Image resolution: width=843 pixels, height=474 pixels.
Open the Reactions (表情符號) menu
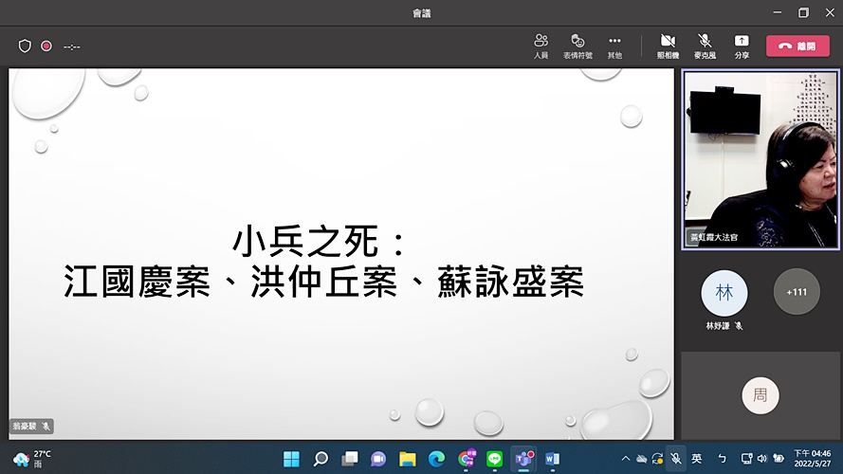tap(577, 46)
